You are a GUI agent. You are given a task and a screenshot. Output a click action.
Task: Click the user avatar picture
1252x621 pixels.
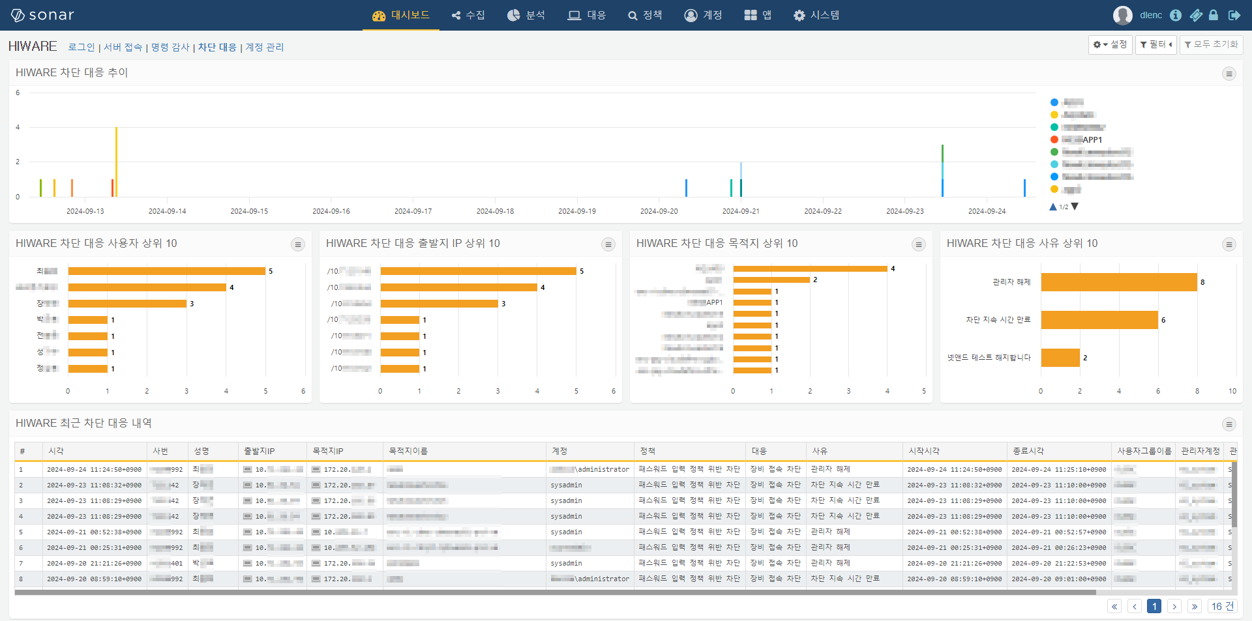tap(1122, 15)
